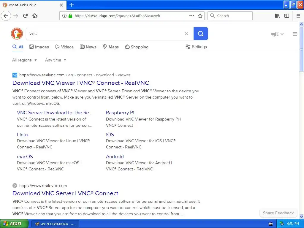
Task: Click the https://www.realevnc.com URL text
Action: pyautogui.click(x=43, y=186)
